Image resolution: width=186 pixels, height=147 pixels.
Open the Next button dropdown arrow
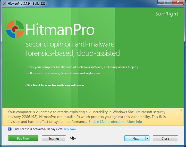tap(147, 138)
